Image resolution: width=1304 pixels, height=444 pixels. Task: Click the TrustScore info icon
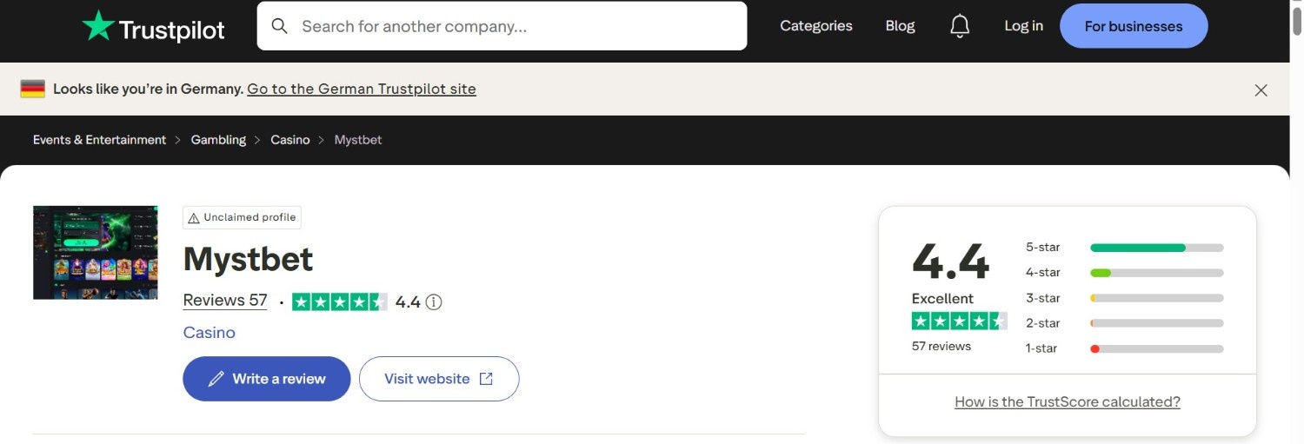tap(434, 302)
